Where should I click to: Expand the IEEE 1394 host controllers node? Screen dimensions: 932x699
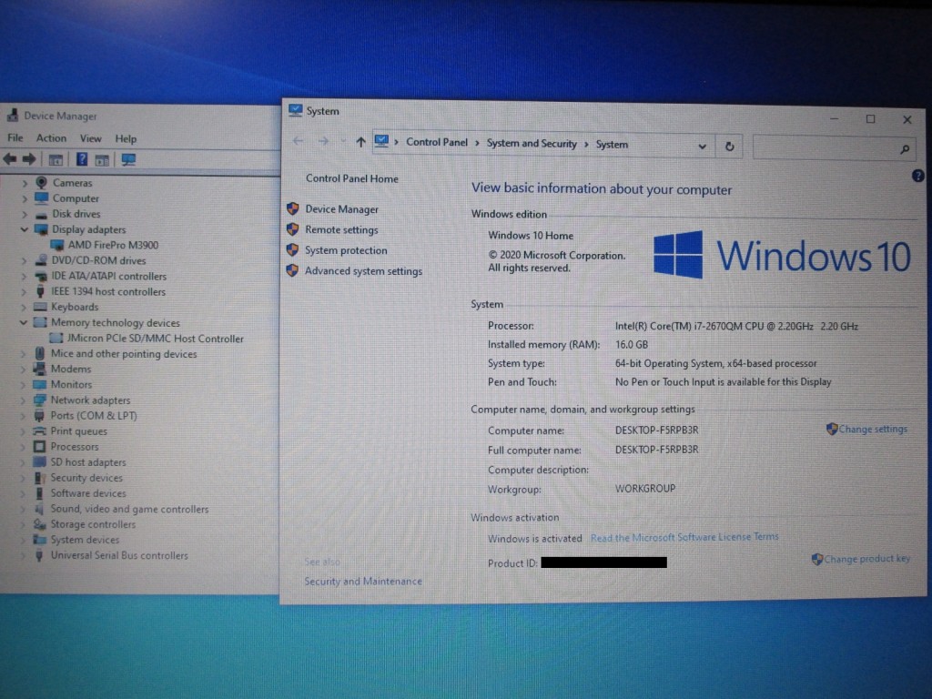point(25,292)
